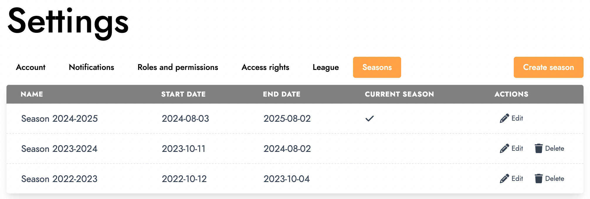The width and height of the screenshot is (590, 199).
Task: Click trash icon for Season 2022-2023
Action: tap(538, 179)
